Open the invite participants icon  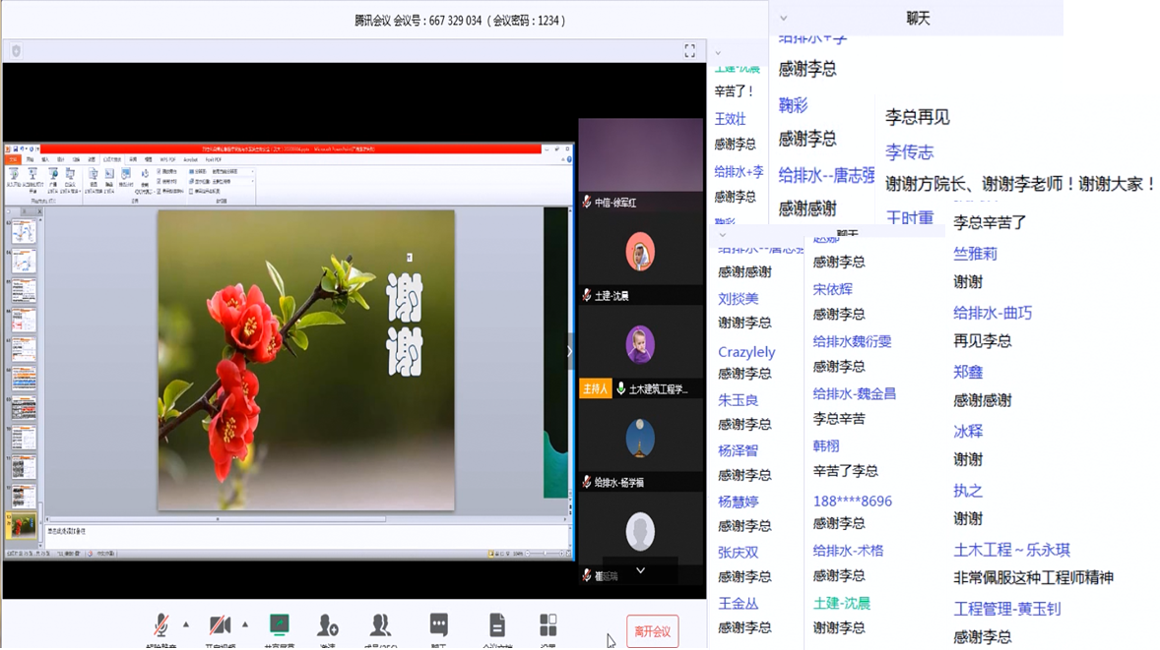(328, 625)
